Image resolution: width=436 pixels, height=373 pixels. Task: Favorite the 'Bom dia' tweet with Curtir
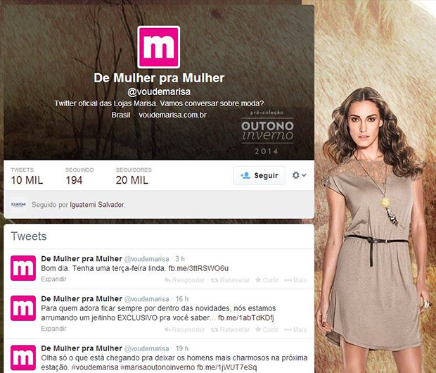pyautogui.click(x=267, y=280)
